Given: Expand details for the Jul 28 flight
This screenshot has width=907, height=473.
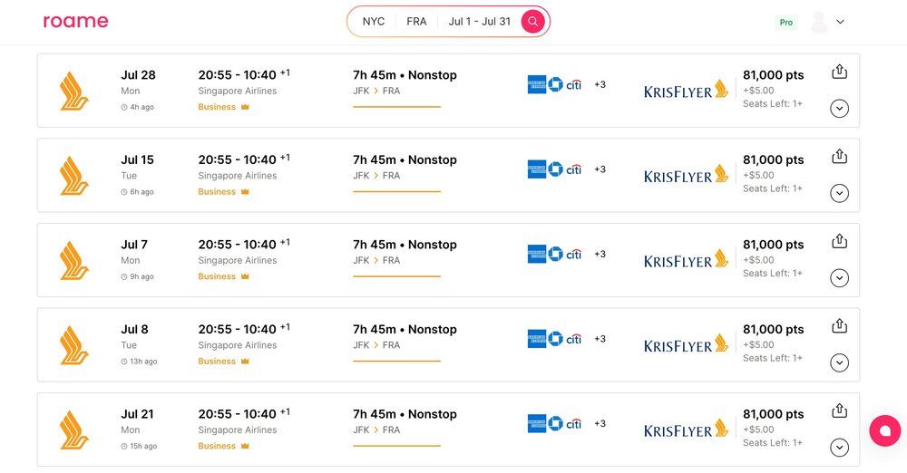Looking at the screenshot, I should [x=839, y=109].
